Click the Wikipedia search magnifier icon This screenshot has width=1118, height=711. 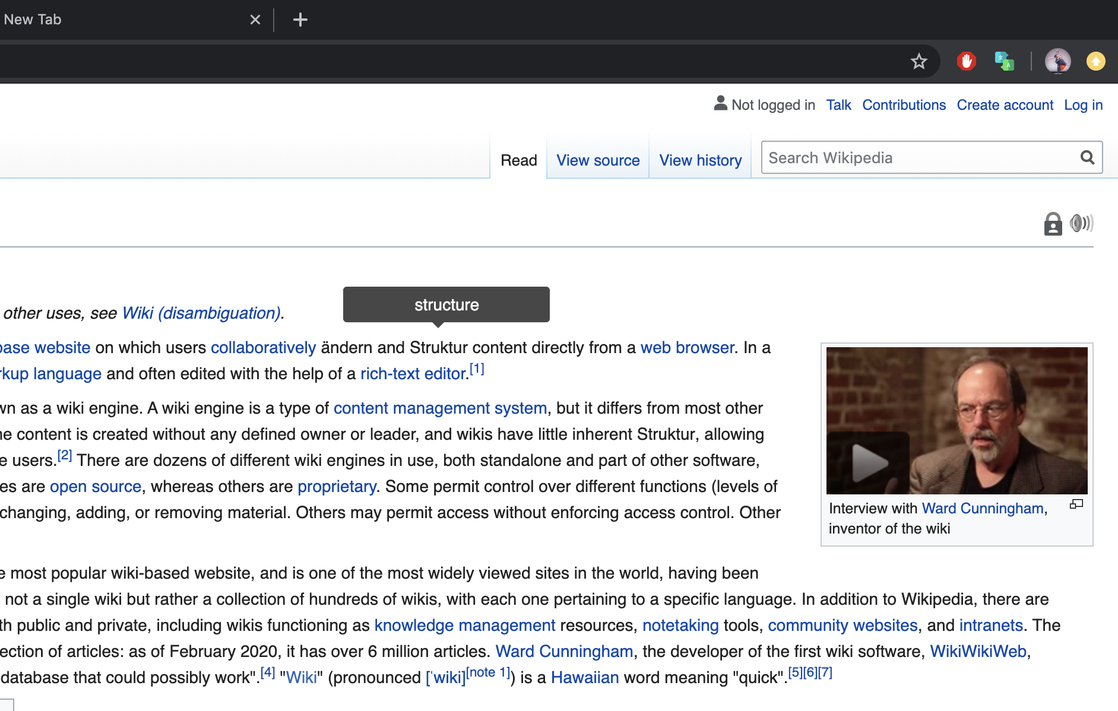1088,157
